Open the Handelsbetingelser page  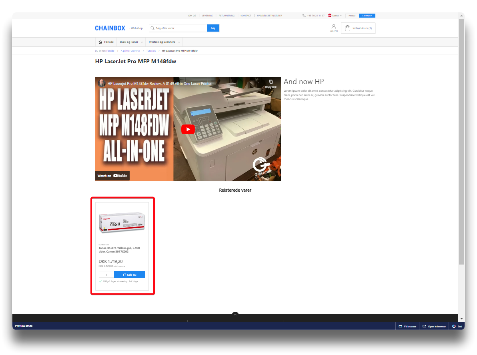[x=270, y=16]
